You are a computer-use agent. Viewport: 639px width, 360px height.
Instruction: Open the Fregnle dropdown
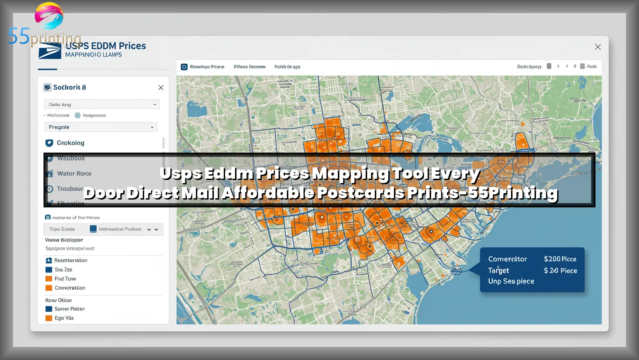101,127
